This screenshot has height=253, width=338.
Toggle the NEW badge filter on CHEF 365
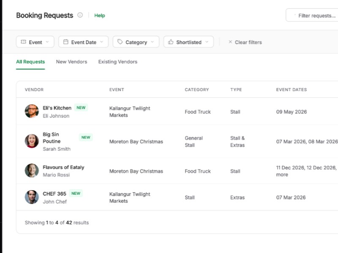click(x=76, y=193)
